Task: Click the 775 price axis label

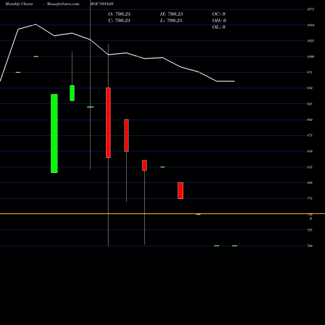Action: coord(309,198)
